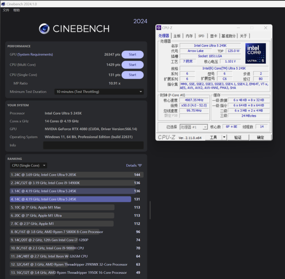Switch to SPD tab in CPU-Z
This screenshot has height=279, width=285.
(201, 36)
